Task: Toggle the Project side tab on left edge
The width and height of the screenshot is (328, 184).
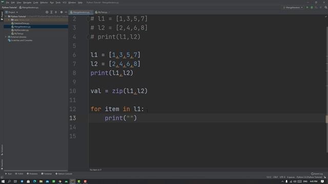Action: tap(2, 16)
